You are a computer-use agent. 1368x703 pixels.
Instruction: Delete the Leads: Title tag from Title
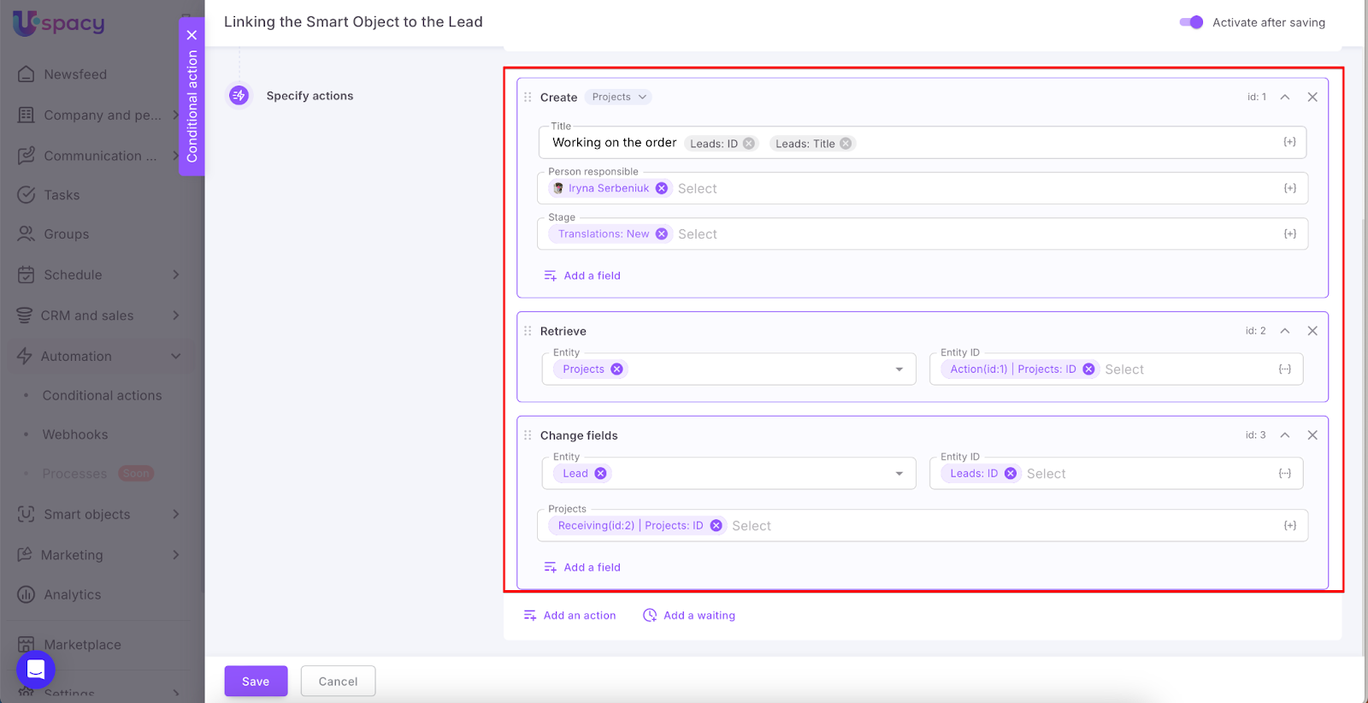coord(846,144)
